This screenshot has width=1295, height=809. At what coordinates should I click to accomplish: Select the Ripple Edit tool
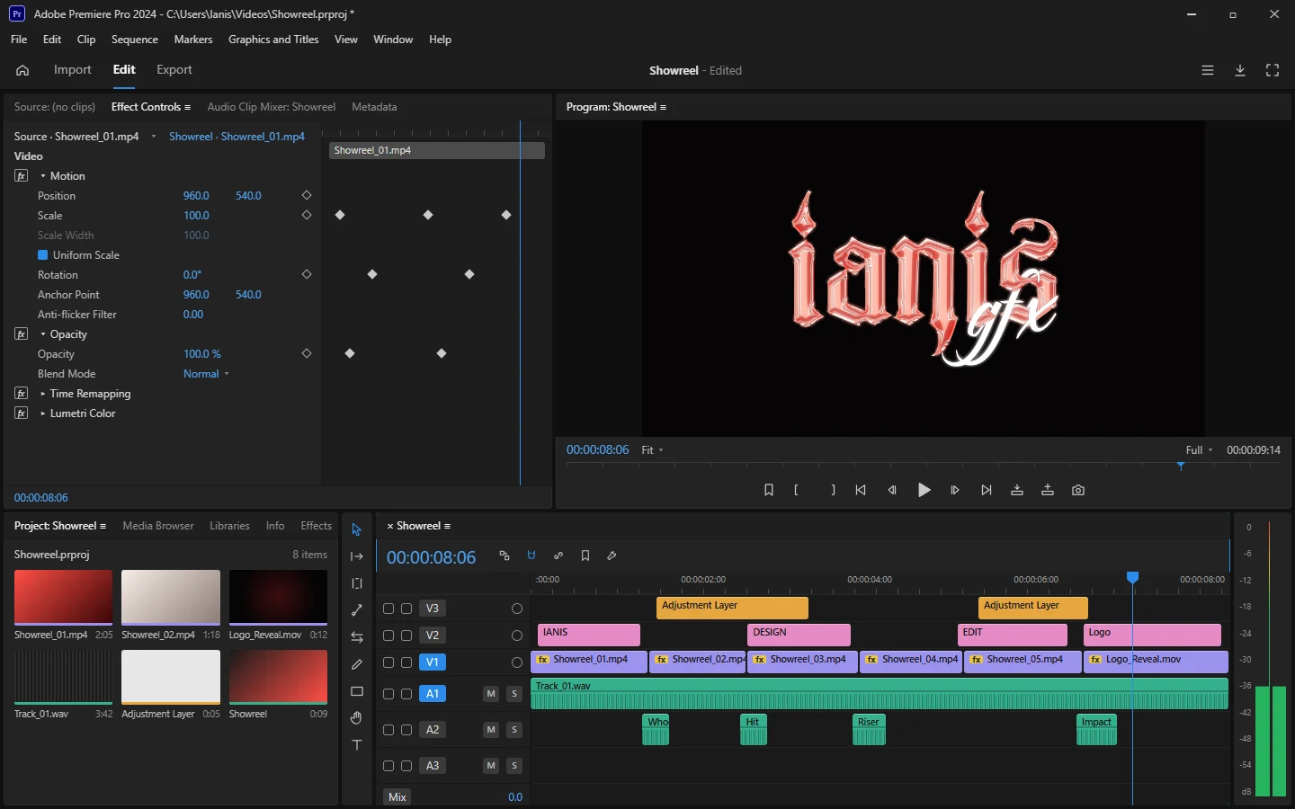pyautogui.click(x=357, y=583)
